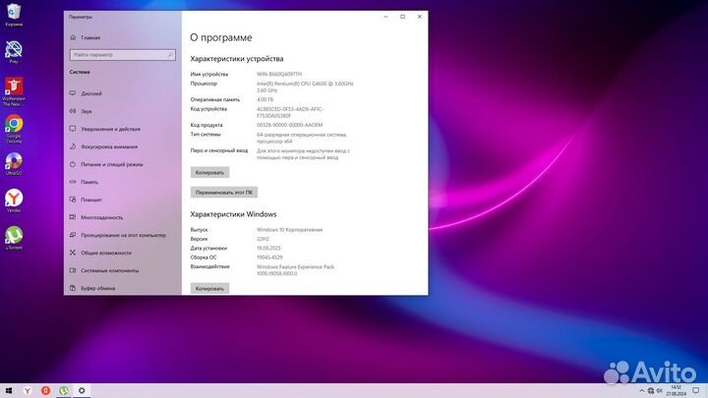
Task: Click Переименовать этот ПК button
Action: point(224,193)
